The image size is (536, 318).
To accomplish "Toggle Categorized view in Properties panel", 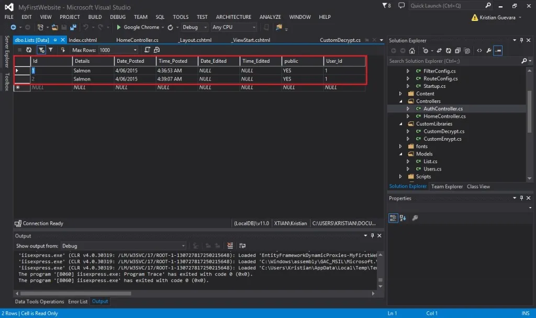I will coord(393,218).
